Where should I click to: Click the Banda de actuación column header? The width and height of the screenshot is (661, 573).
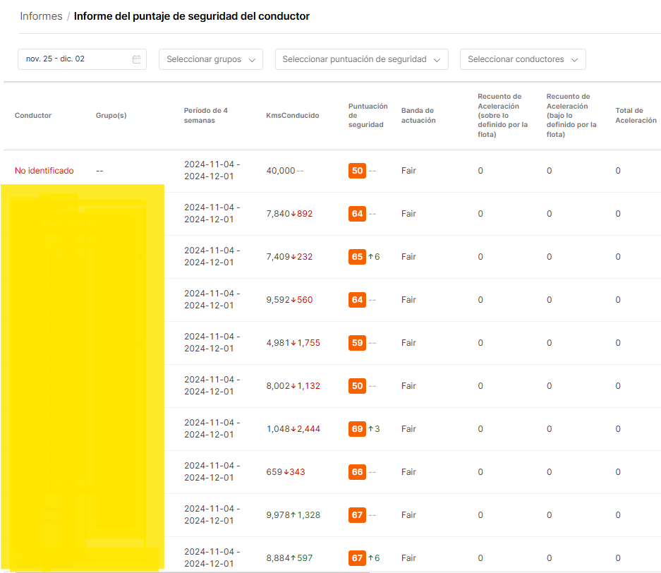418,116
